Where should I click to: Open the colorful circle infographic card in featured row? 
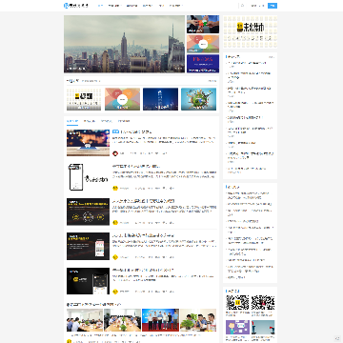tap(122, 99)
